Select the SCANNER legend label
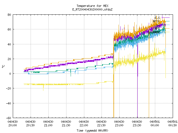The height and width of the screenshot is (133, 178). pos(154,32)
